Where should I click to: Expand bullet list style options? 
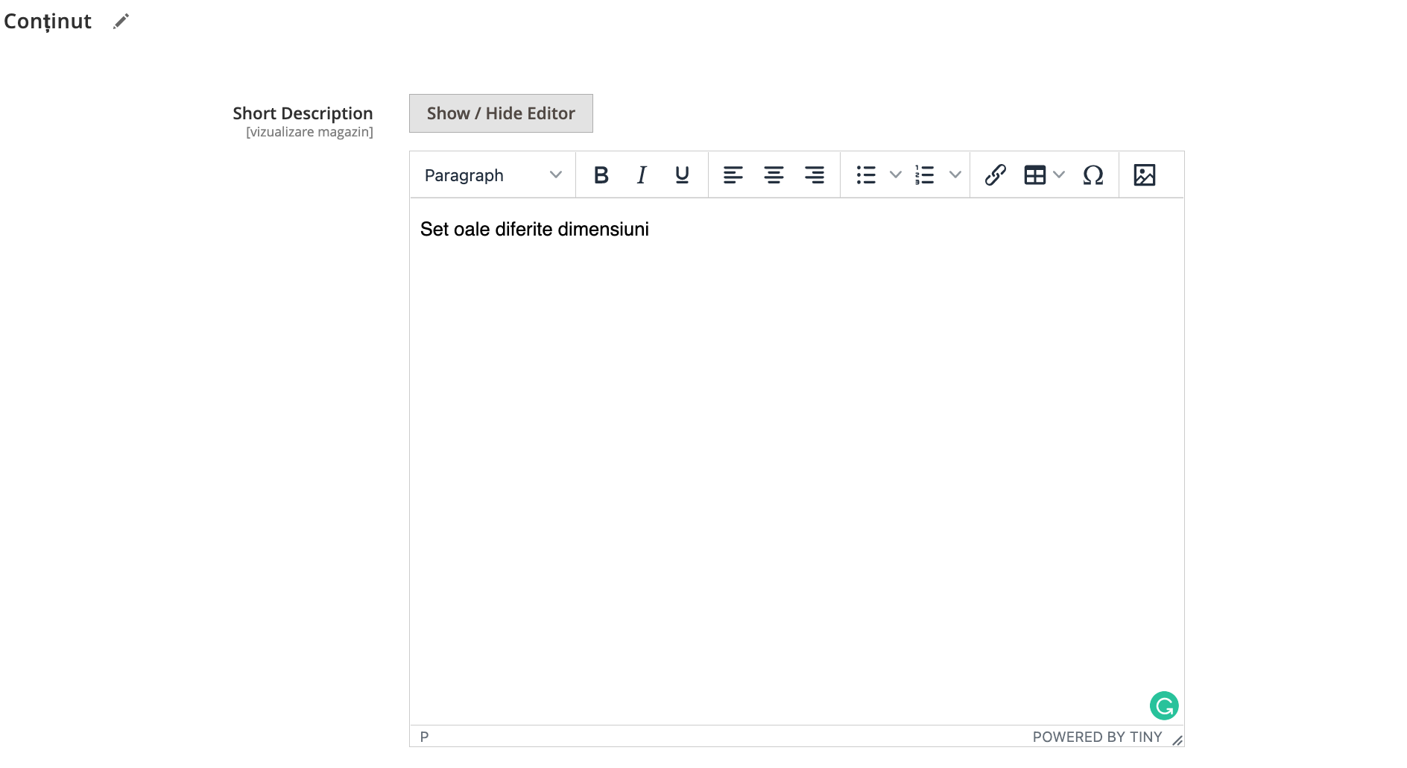click(896, 175)
